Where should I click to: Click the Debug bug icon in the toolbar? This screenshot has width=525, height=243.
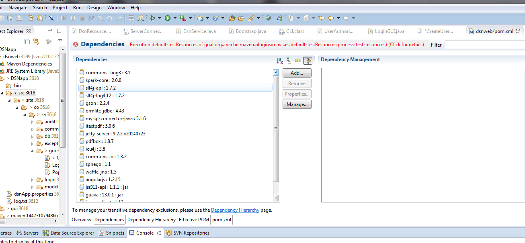click(x=153, y=18)
